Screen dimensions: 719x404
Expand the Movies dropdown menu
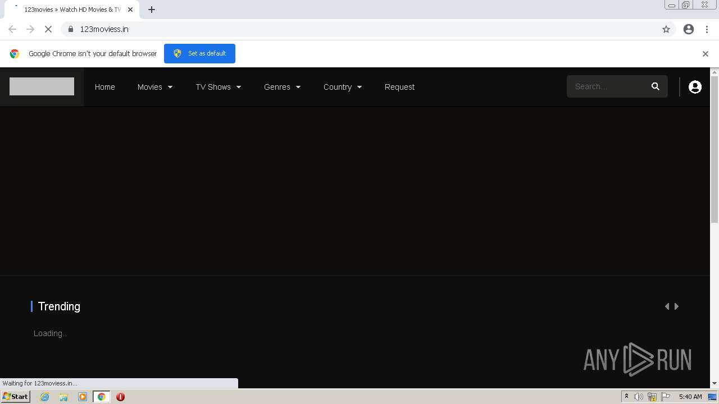pos(155,87)
